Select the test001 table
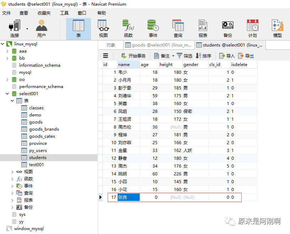Screen dimensions: 290x234 pos(37,165)
